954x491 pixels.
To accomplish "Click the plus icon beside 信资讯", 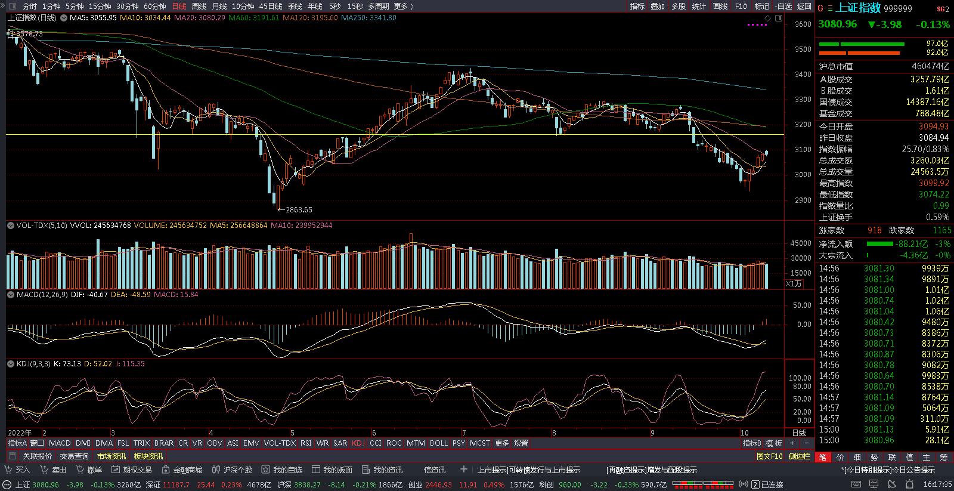I will tap(464, 470).
